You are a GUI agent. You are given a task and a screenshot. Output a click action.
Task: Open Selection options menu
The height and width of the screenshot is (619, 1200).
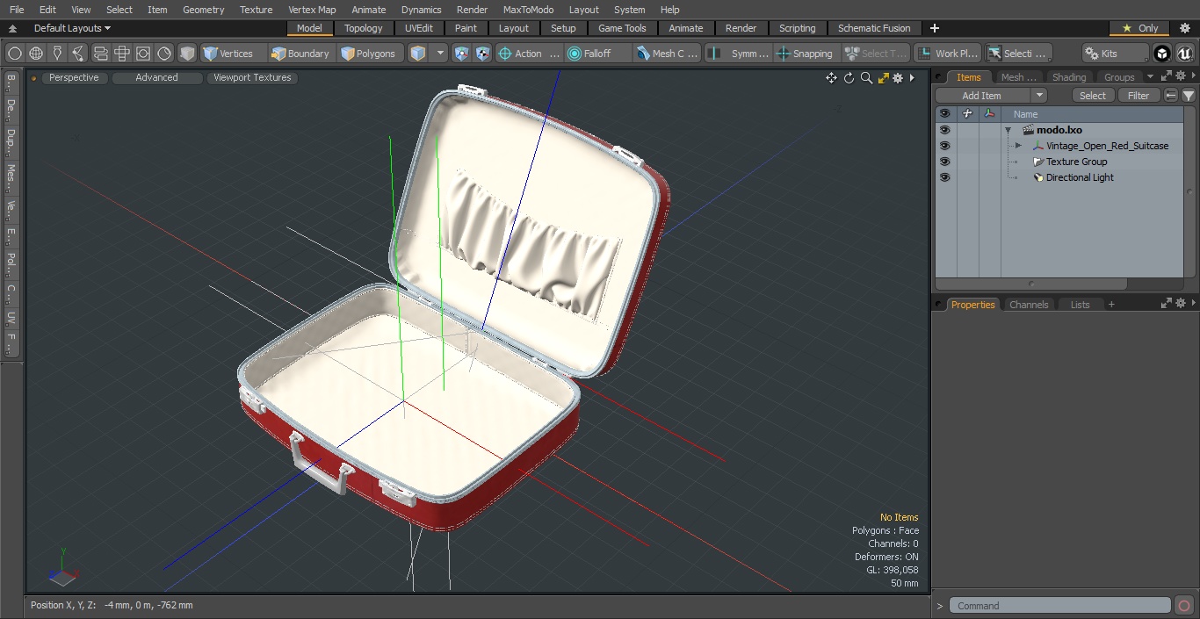click(x=1017, y=54)
